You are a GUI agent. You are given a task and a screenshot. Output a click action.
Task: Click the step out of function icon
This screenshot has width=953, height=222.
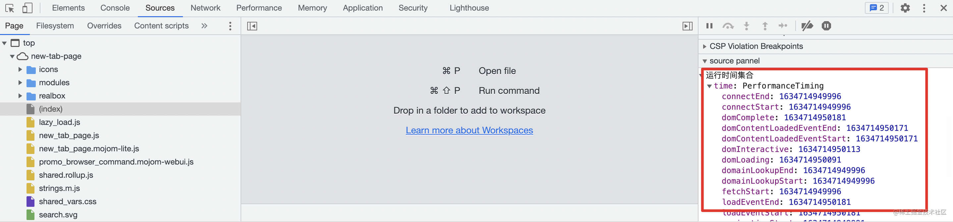[765, 26]
